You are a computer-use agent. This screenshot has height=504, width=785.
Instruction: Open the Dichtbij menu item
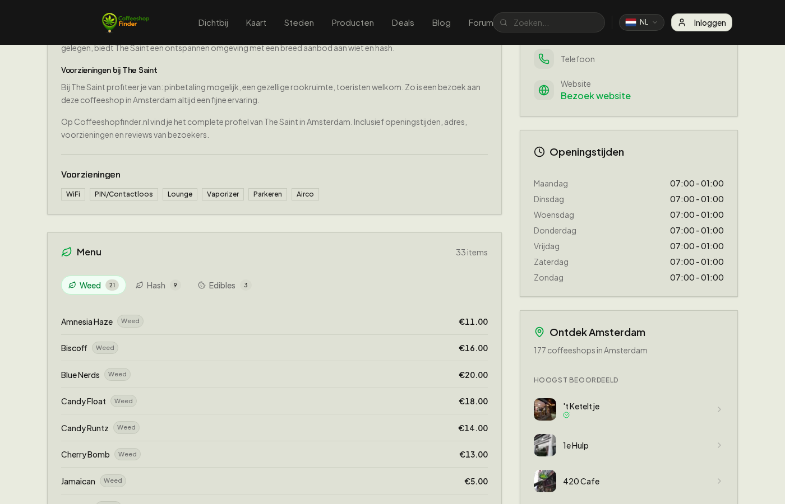213,22
